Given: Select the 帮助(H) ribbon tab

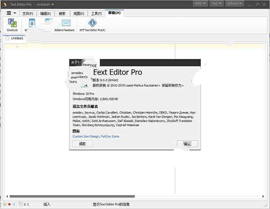Looking at the screenshot, I should click(114, 13).
